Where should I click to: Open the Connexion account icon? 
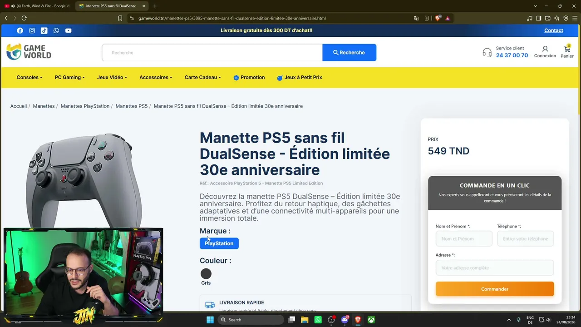[x=545, y=52]
